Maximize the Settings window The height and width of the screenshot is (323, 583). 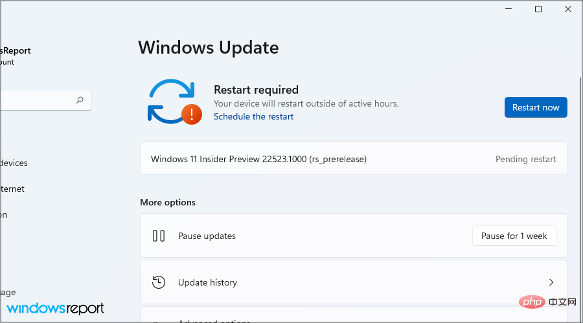tap(538, 9)
